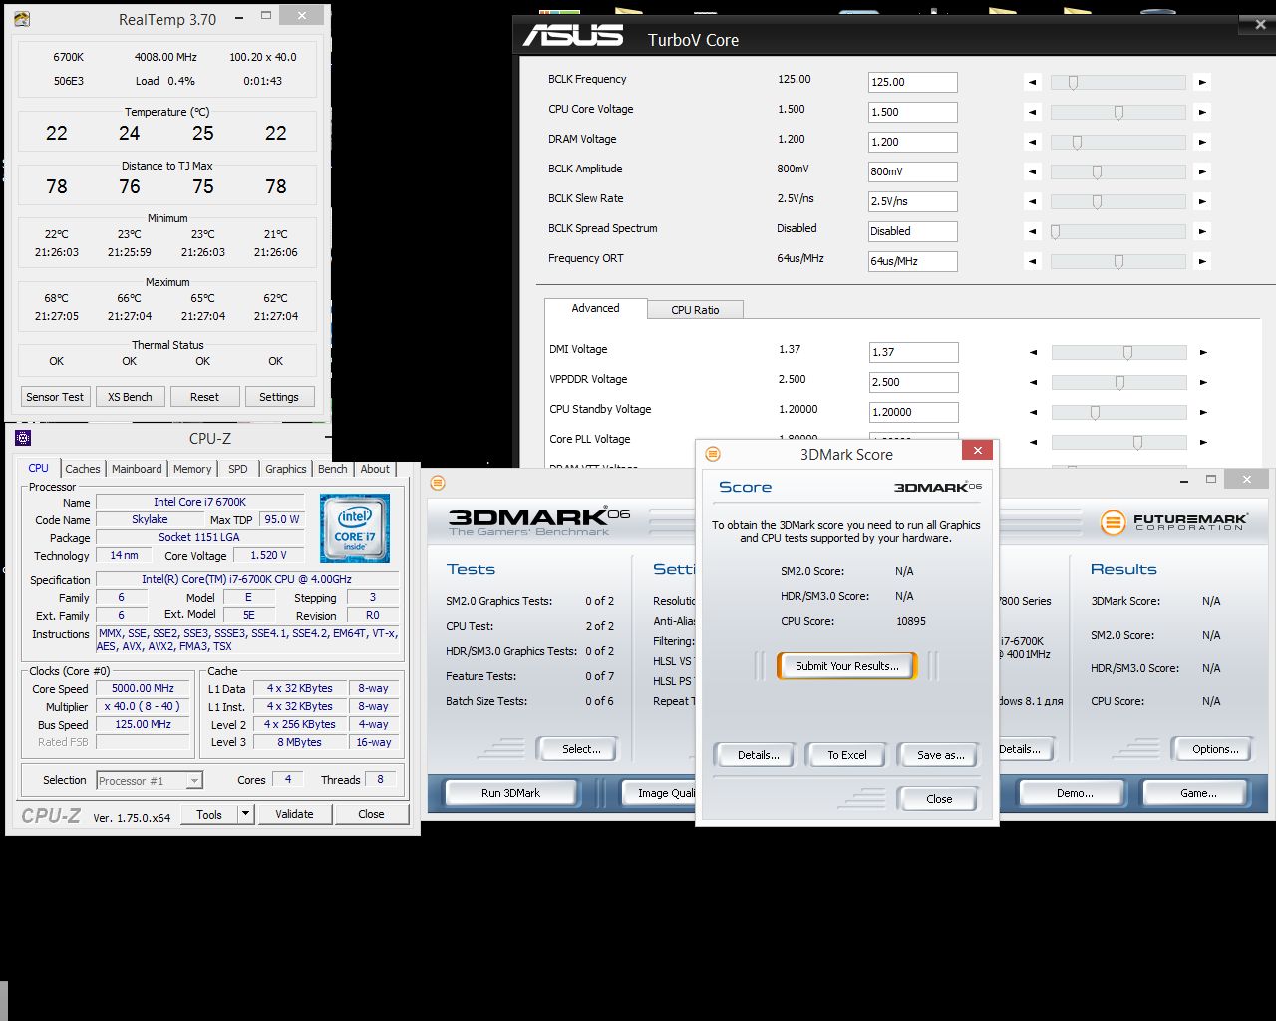Increase DMI Voltage using the right arrow
The width and height of the screenshot is (1276, 1021).
[1203, 352]
